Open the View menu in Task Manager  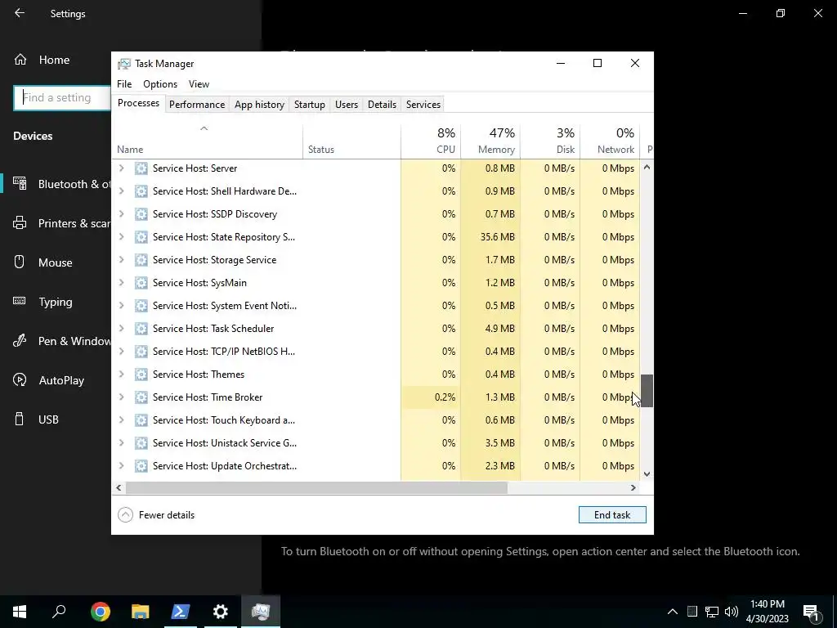(199, 84)
